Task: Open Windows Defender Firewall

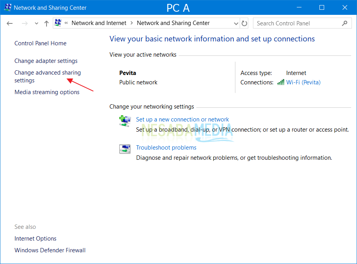Action: [50, 250]
